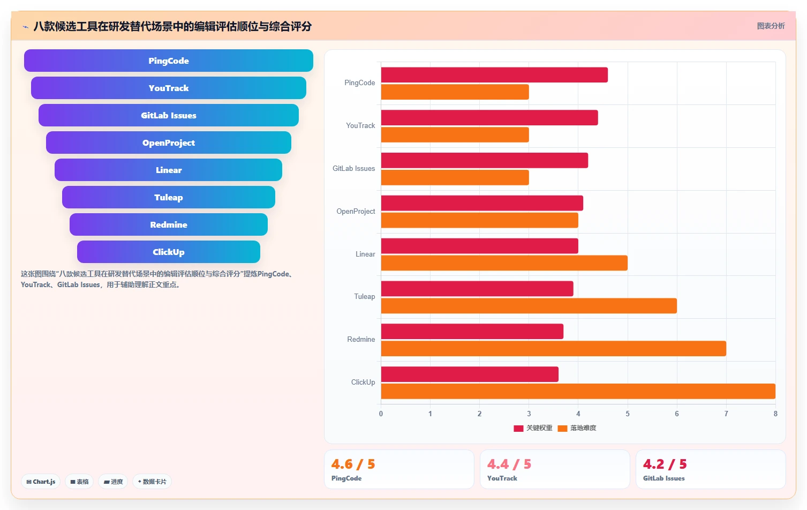Toggle the 落地难度 legend entry
The height and width of the screenshot is (510, 807).
click(577, 428)
